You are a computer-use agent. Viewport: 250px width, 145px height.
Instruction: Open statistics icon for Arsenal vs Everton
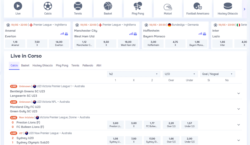(62, 34)
